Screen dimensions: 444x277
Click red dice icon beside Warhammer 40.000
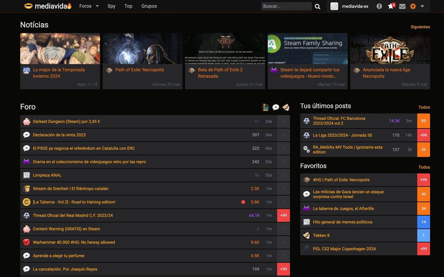[x=26, y=242]
